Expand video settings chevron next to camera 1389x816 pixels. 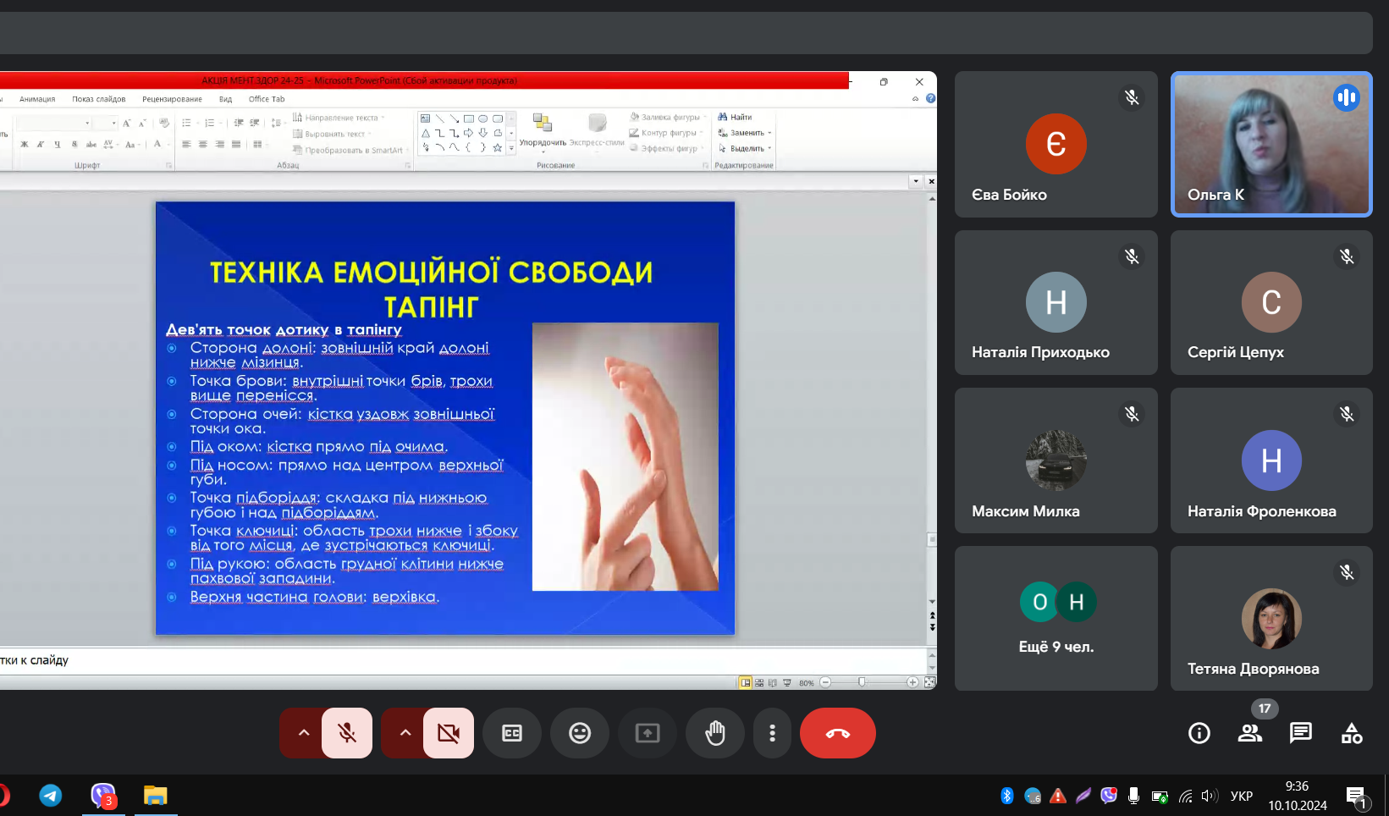pos(405,733)
